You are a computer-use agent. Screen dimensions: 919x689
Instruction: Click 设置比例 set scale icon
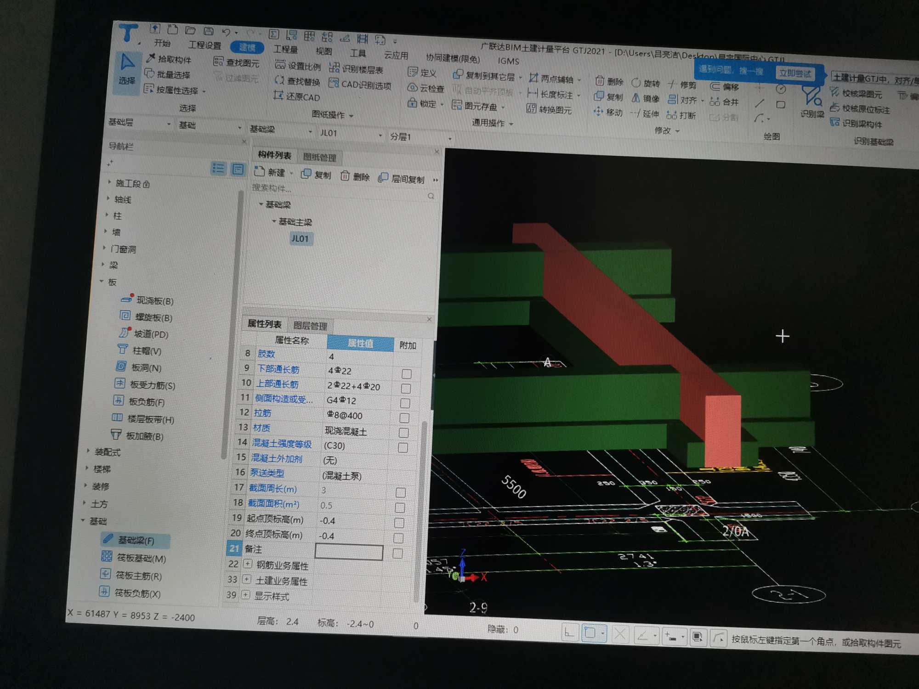pyautogui.click(x=298, y=66)
